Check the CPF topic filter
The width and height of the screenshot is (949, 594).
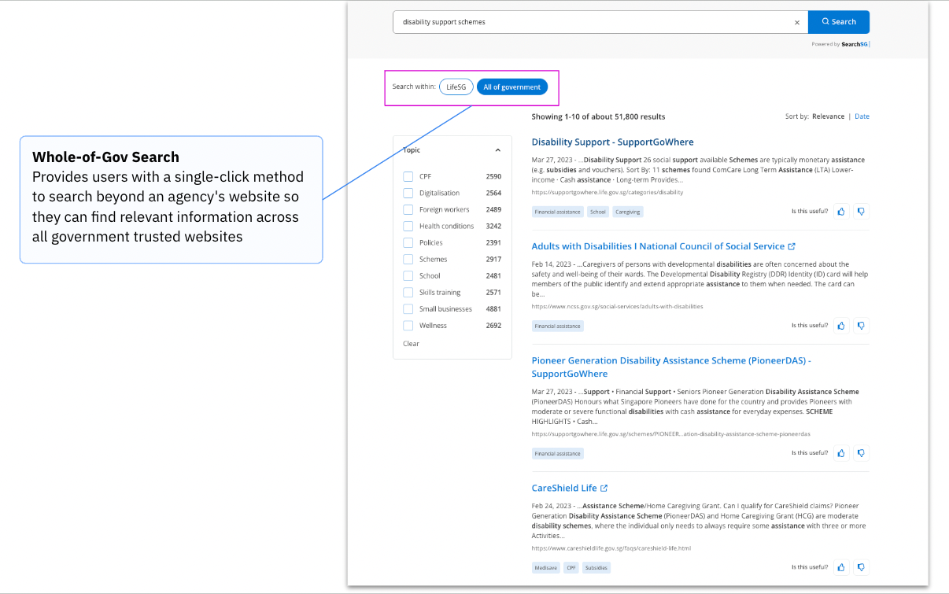408,176
